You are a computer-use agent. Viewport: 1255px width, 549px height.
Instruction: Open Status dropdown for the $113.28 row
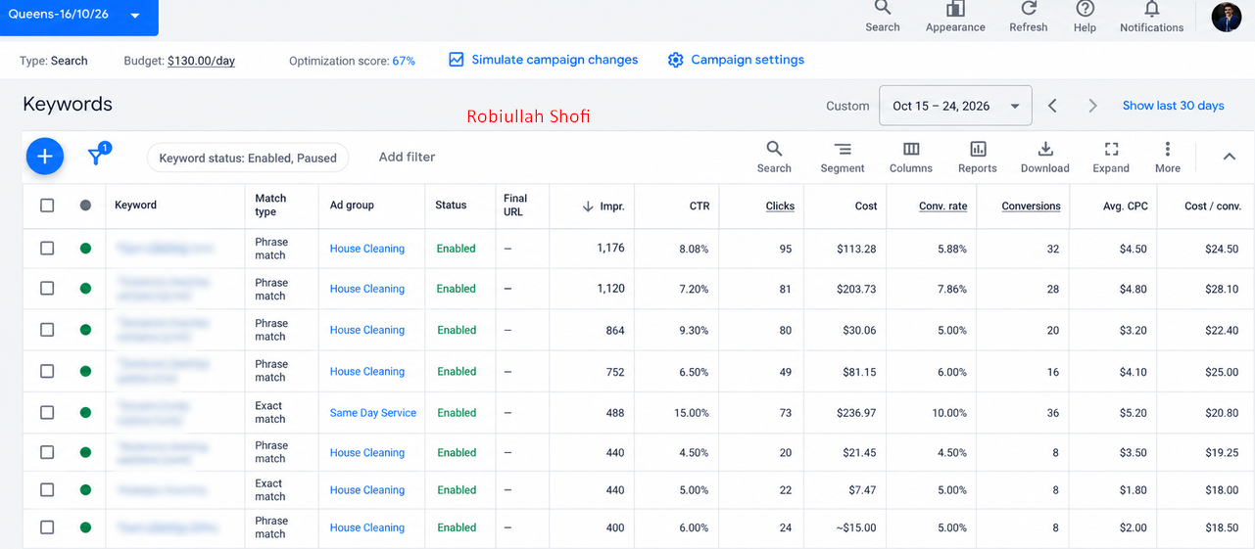[x=457, y=249]
